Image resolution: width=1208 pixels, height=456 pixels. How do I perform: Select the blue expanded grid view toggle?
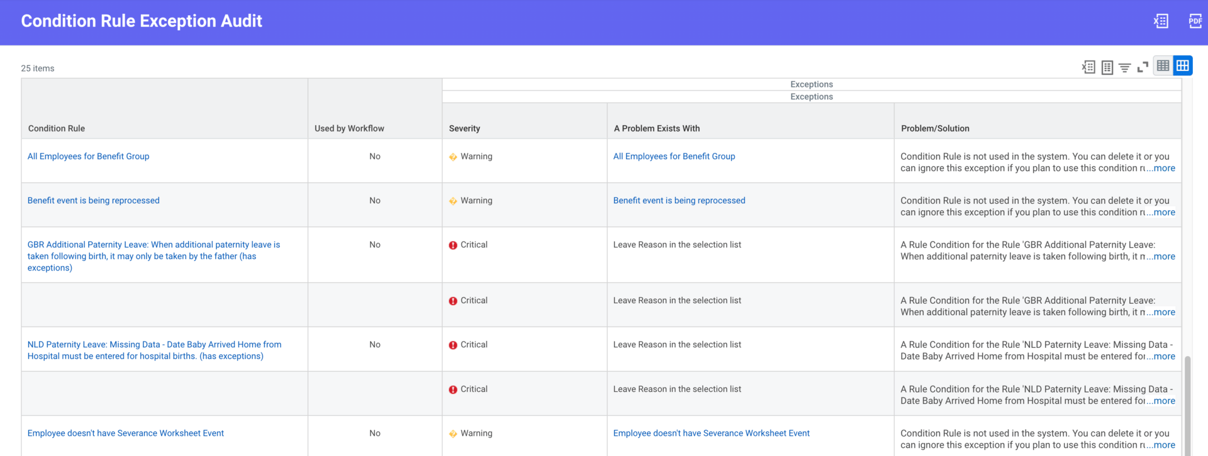coord(1182,65)
